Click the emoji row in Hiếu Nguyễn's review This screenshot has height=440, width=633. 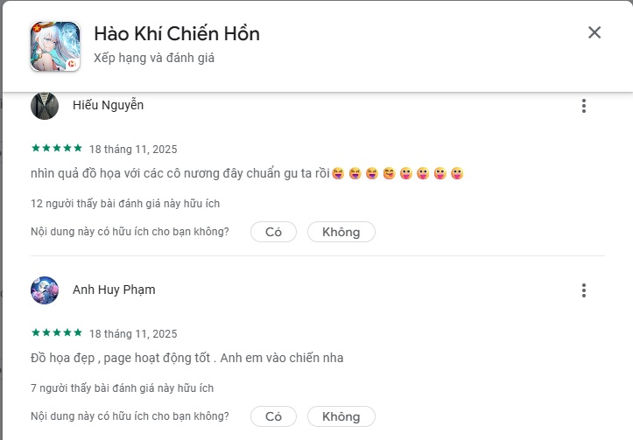point(397,173)
